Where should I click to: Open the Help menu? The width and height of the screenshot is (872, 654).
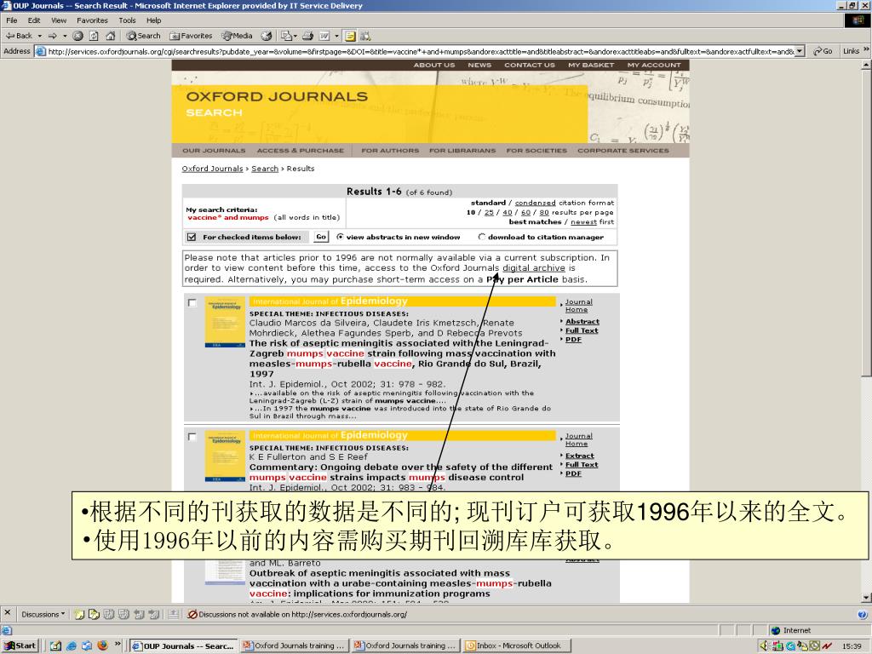(153, 20)
